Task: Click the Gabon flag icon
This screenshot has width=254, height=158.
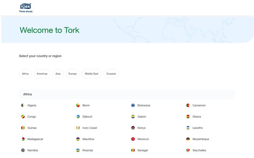Action: pos(133,117)
